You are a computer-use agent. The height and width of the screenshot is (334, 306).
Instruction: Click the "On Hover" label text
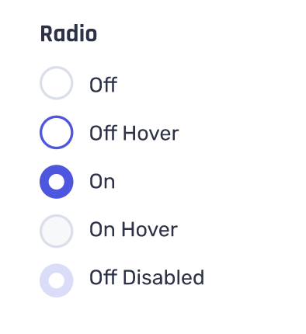[x=134, y=229]
